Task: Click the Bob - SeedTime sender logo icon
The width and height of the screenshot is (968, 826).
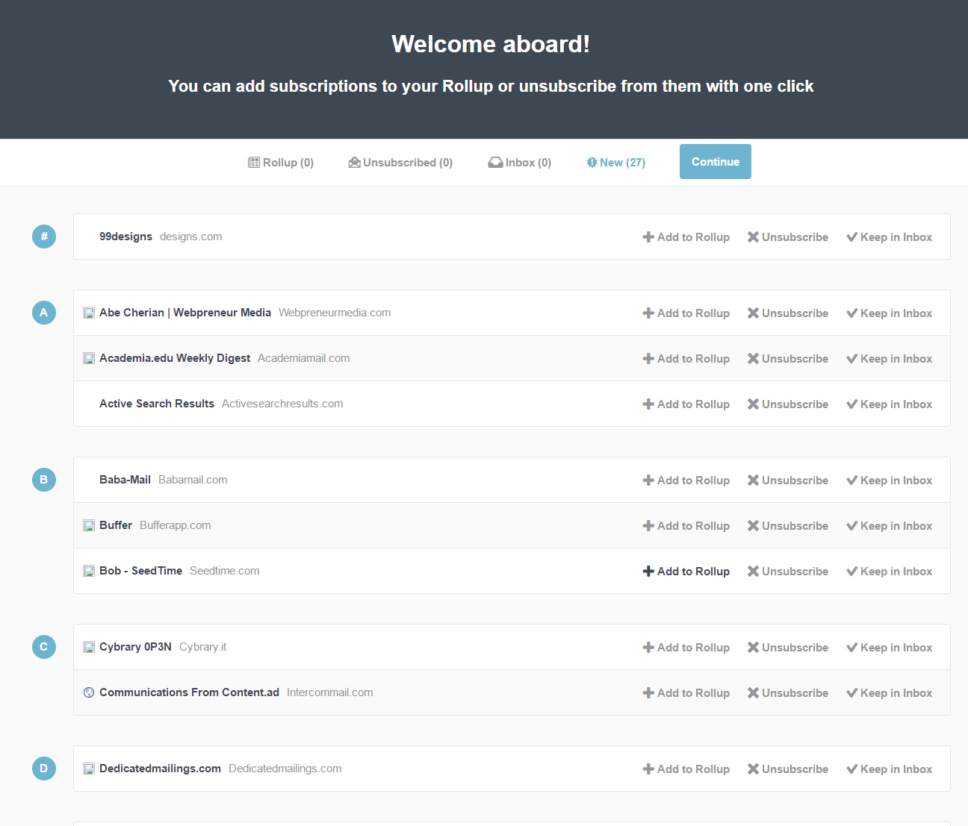Action: tap(89, 572)
